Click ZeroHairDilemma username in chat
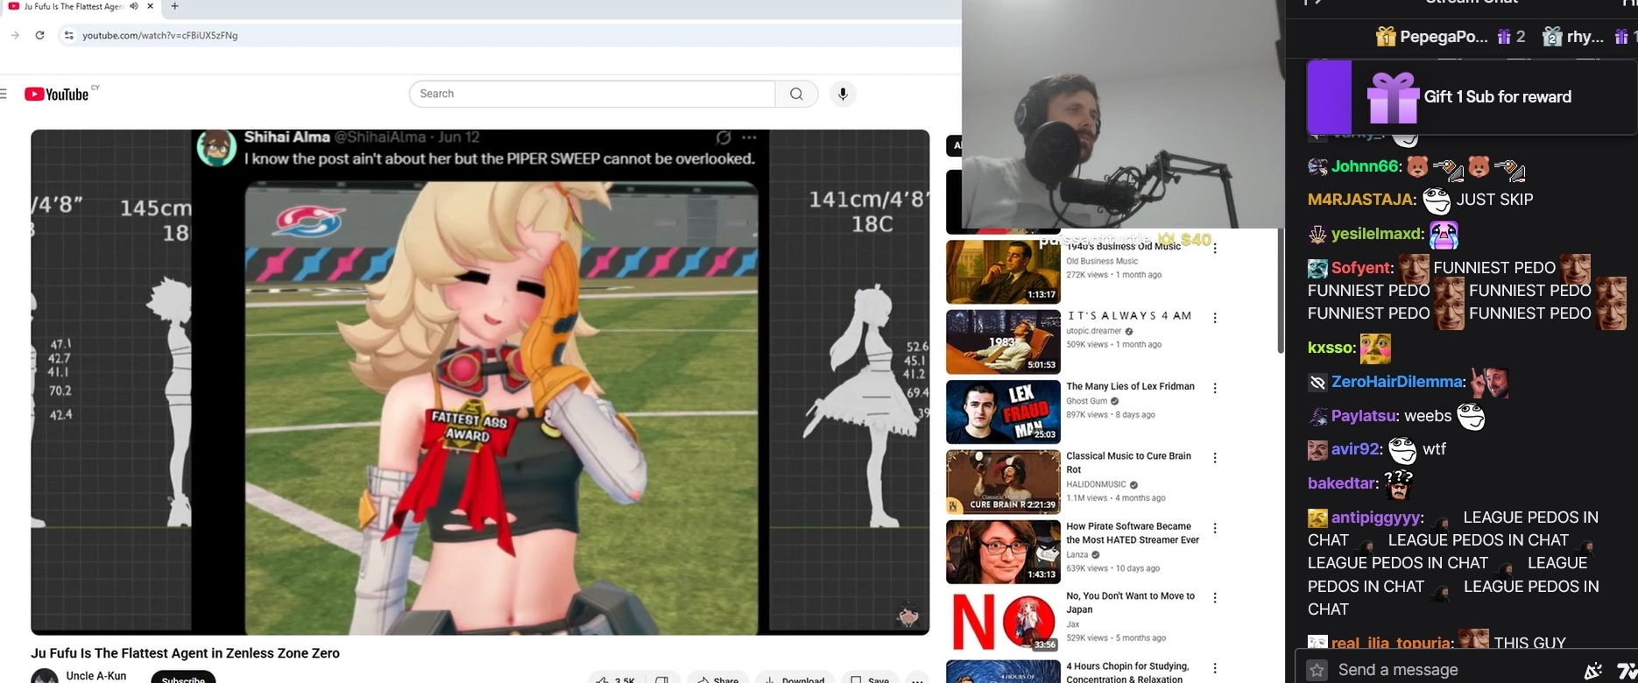Screen dimensions: 1638x683 click(1396, 382)
